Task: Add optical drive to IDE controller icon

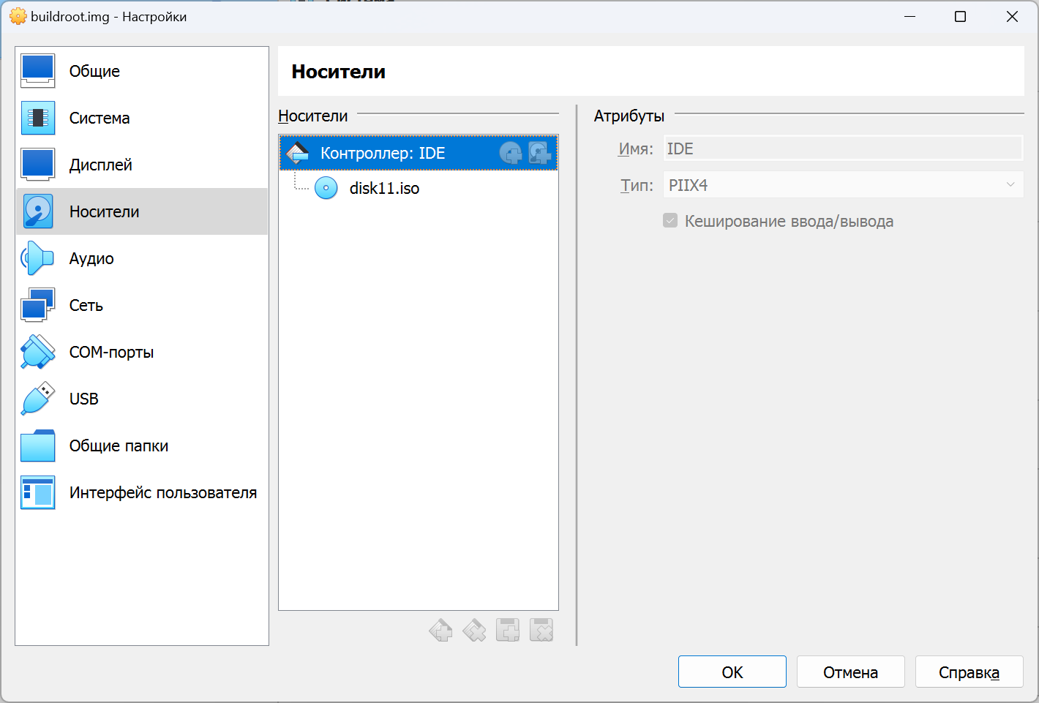Action: (x=511, y=153)
